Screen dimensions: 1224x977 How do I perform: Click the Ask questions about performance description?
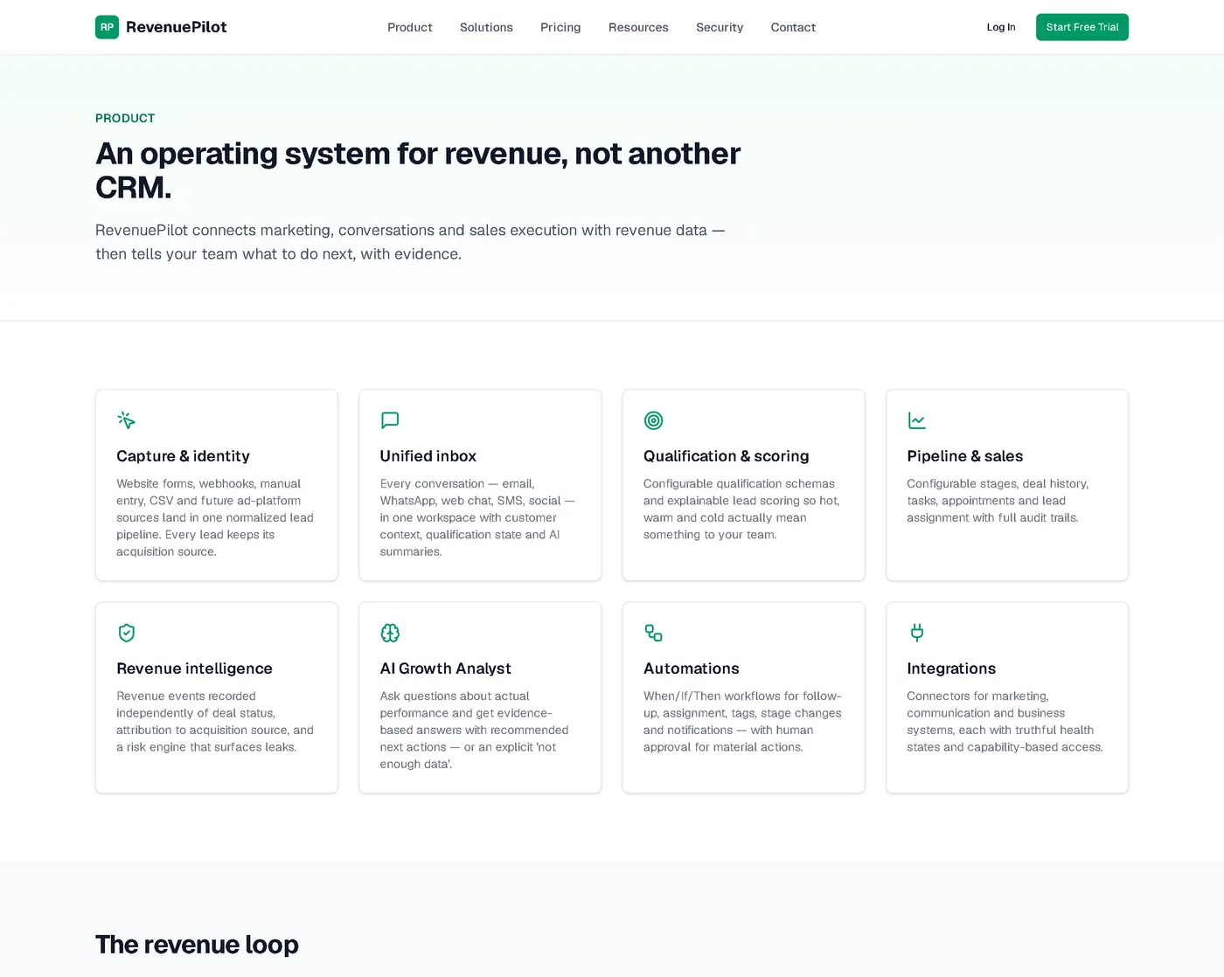(x=474, y=730)
